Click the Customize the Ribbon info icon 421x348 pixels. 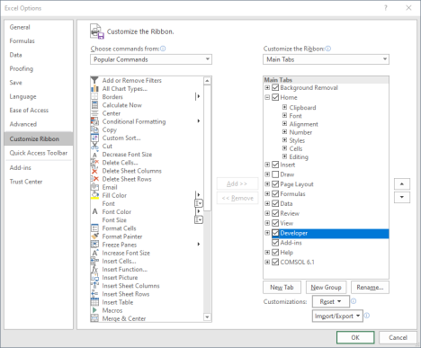coord(328,49)
